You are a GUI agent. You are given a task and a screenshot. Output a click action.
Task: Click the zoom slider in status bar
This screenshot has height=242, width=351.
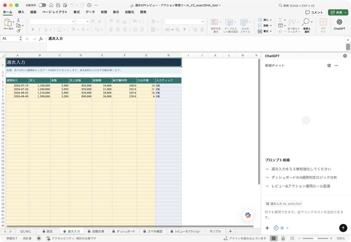click(315, 239)
